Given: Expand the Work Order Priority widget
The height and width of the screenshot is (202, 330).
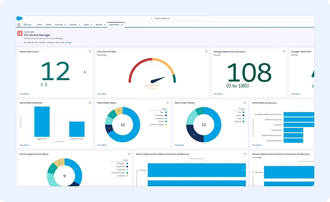Looking at the screenshot, I should (x=245, y=103).
